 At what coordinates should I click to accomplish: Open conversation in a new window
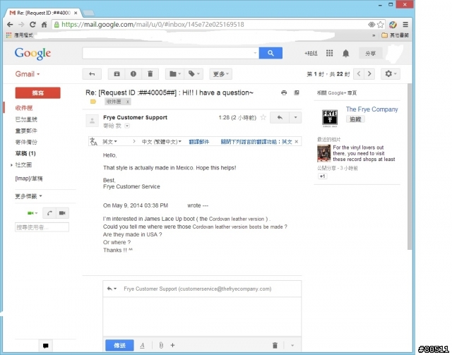tap(297, 92)
